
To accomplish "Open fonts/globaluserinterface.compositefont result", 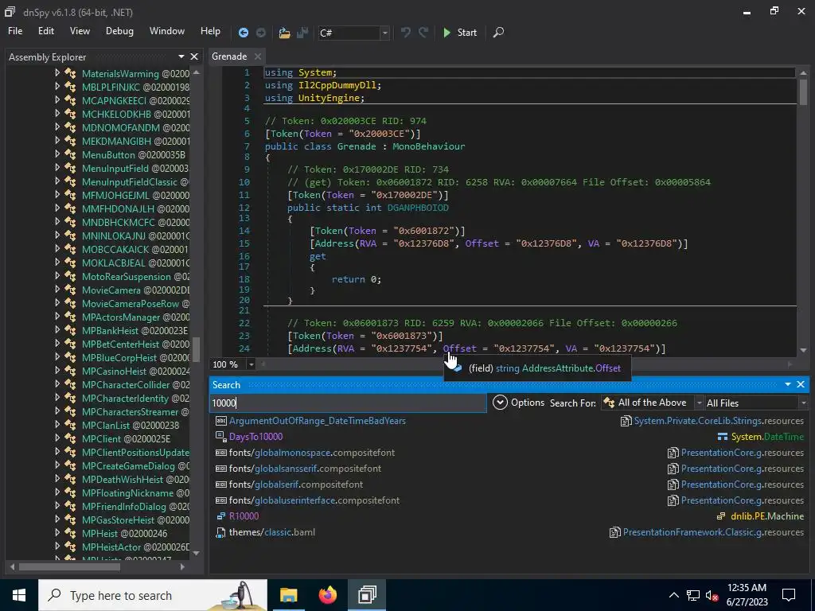I will pos(314,500).
